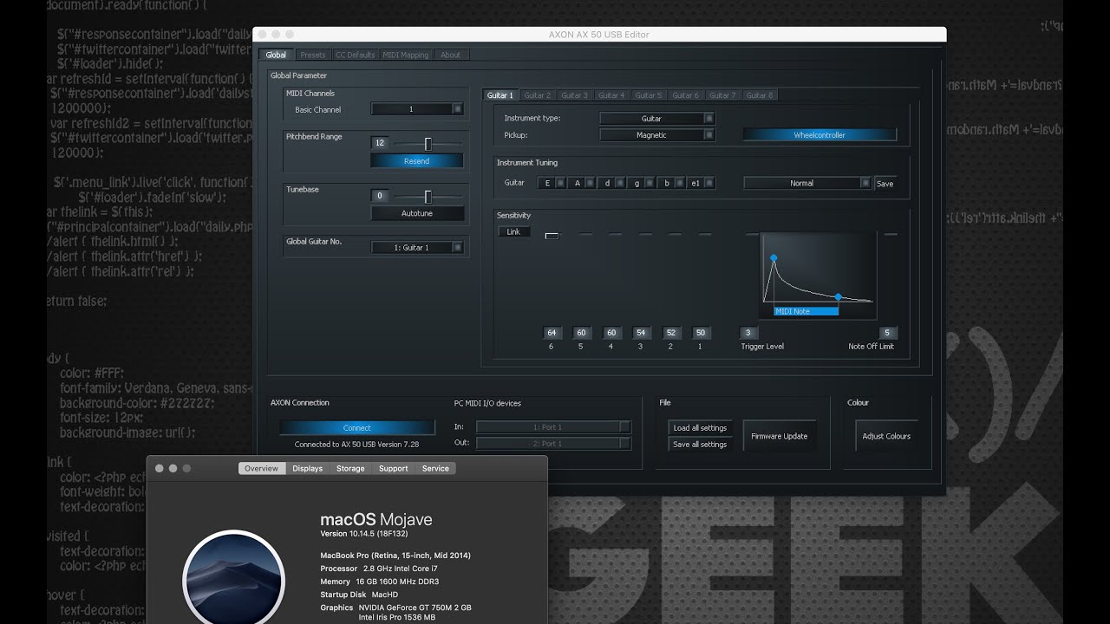Select the peak point on the envelope curve
This screenshot has width=1110, height=624.
(774, 258)
